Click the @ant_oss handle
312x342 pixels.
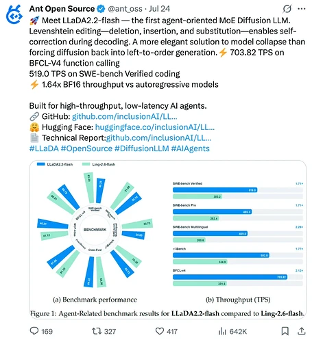click(125, 9)
